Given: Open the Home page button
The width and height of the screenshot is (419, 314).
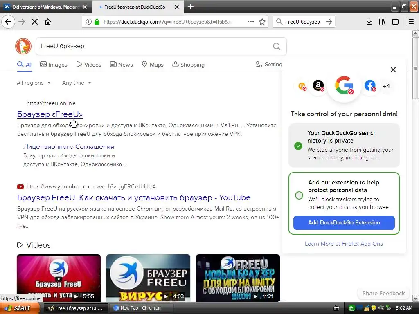Looking at the screenshot, I should click(x=48, y=22).
